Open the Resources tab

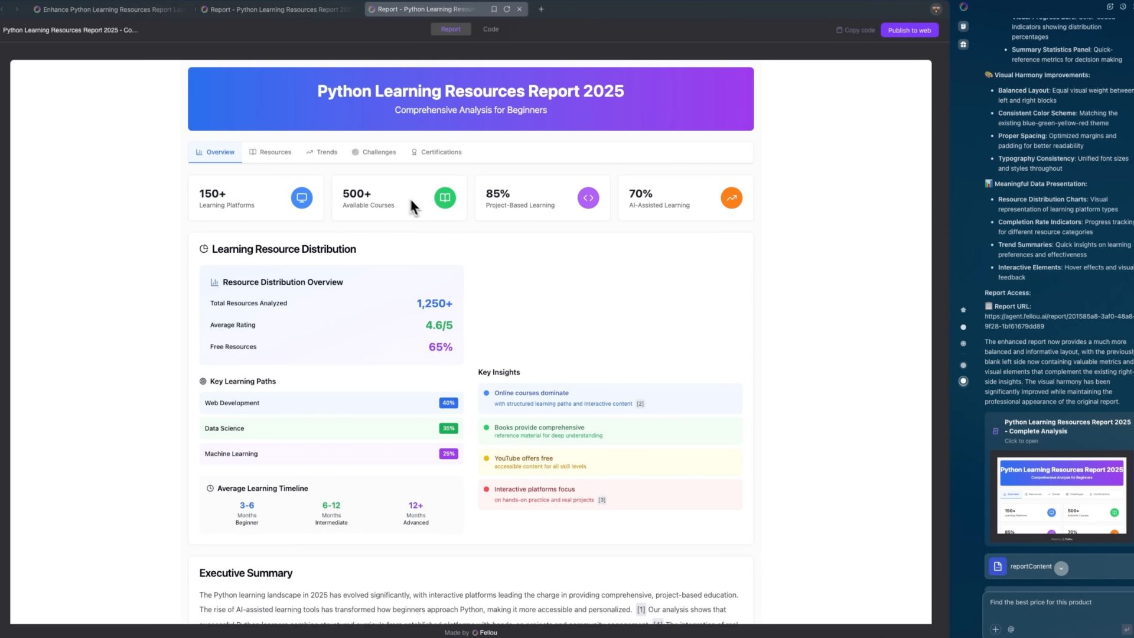coord(270,152)
